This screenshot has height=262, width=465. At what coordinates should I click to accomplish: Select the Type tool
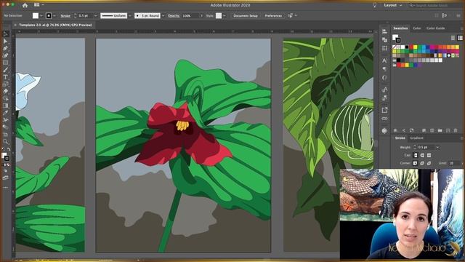pos(5,77)
